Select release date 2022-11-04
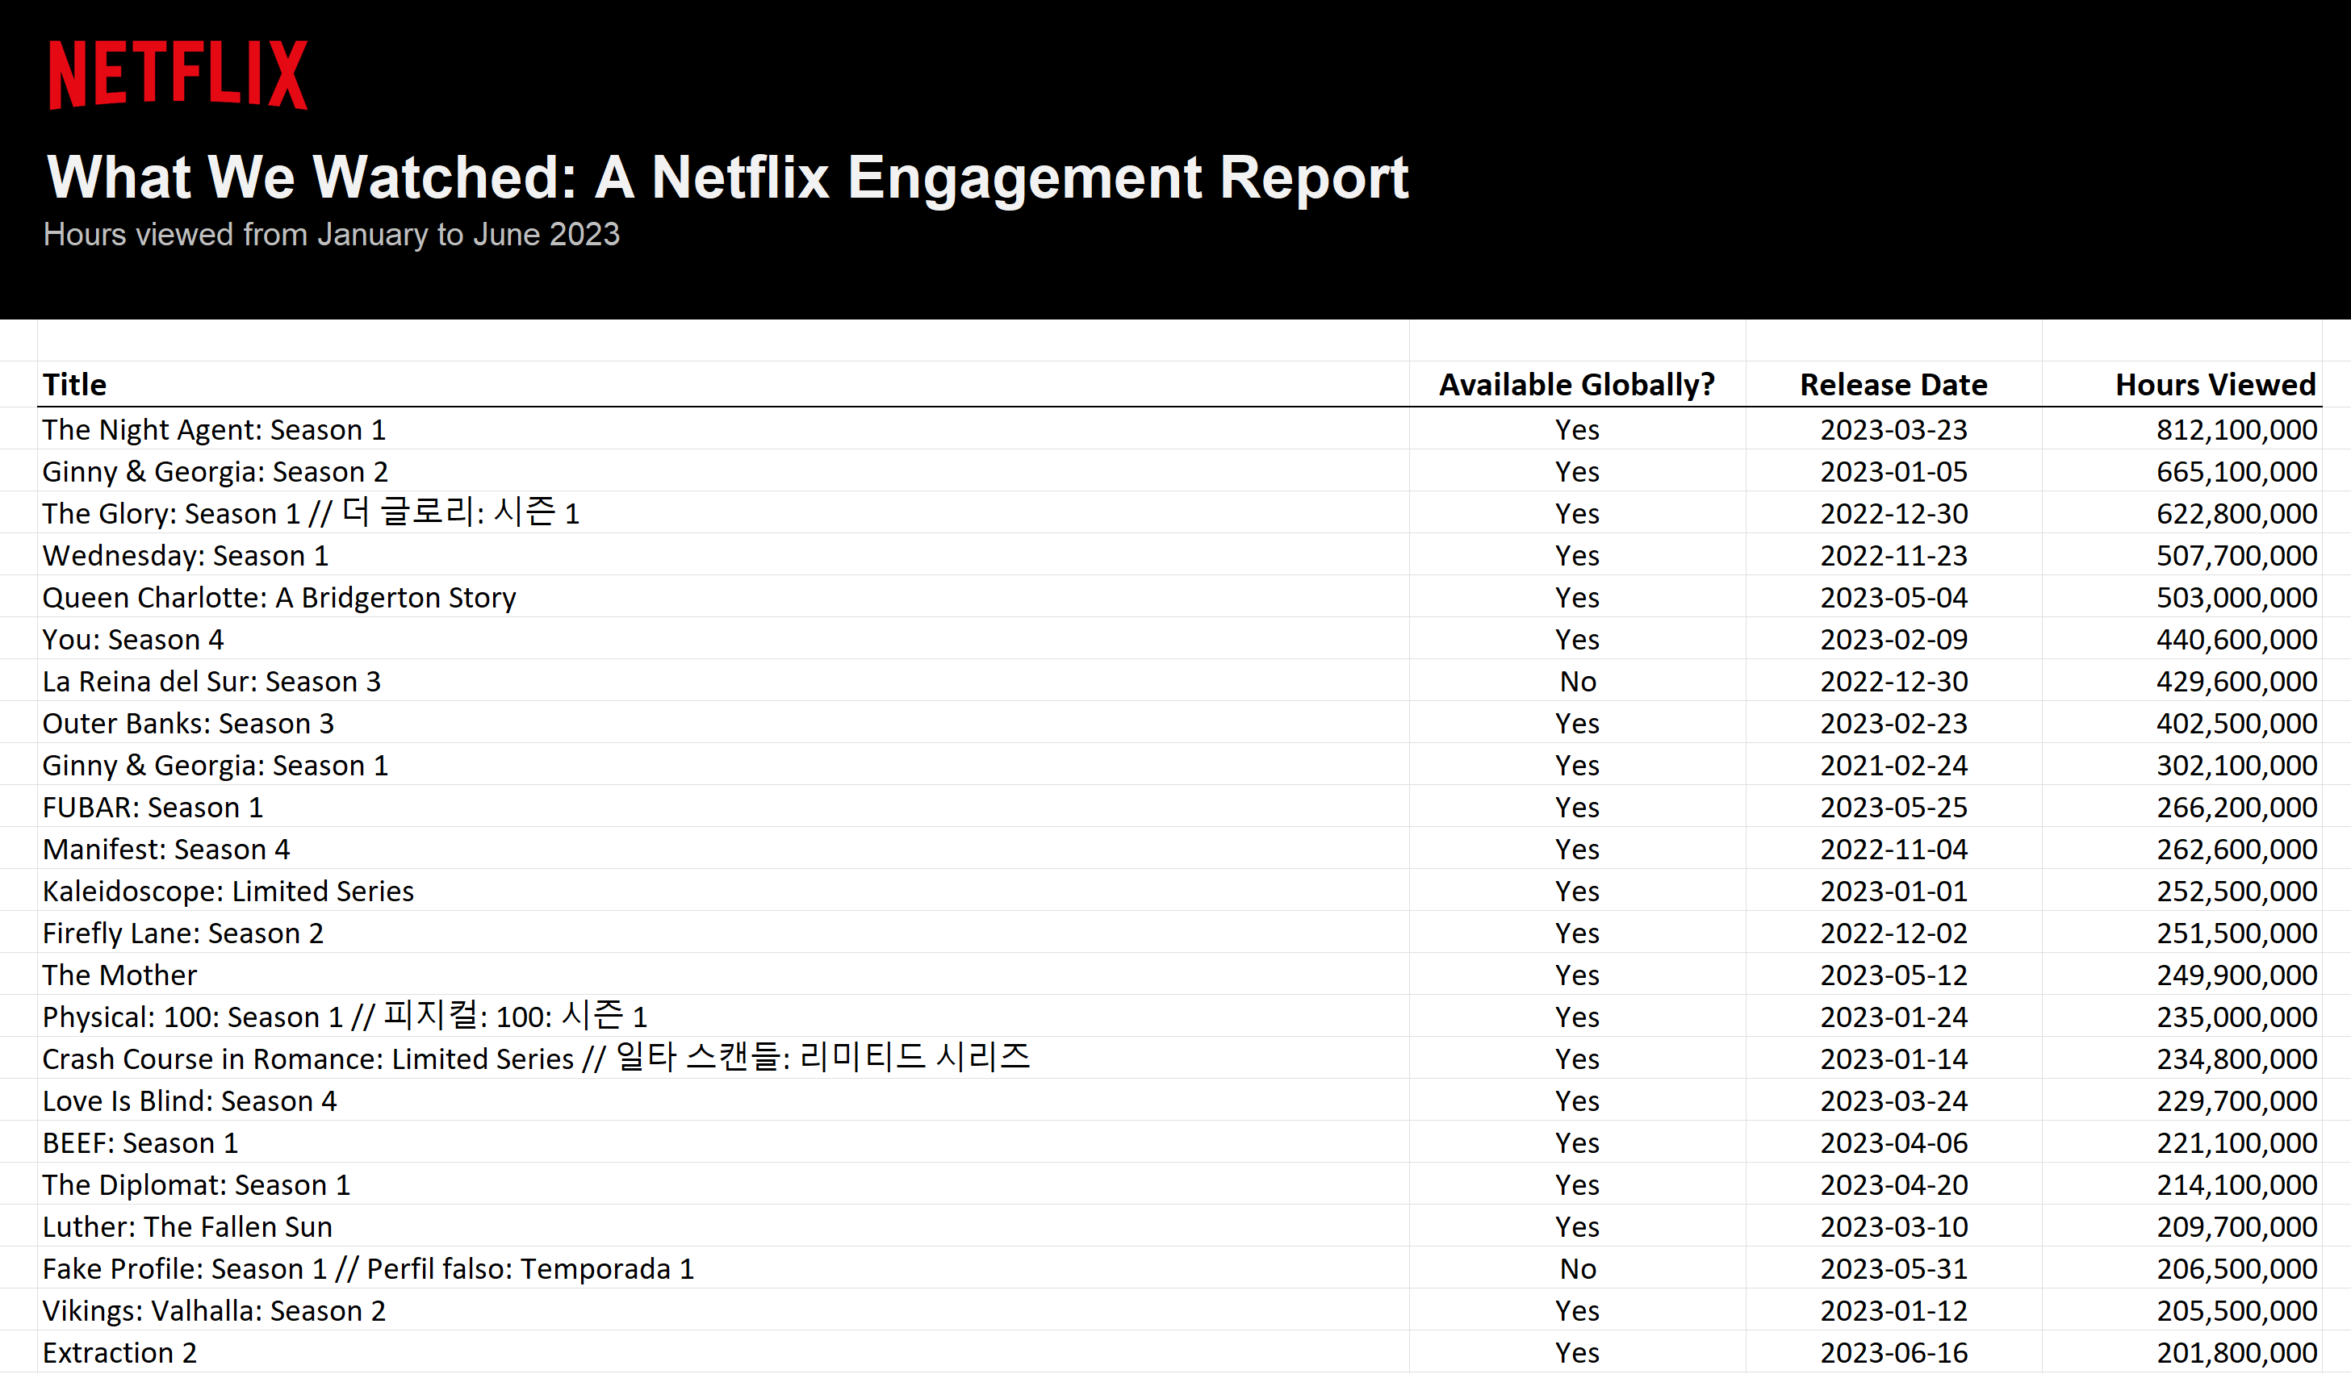2351x1374 pixels. point(1894,850)
